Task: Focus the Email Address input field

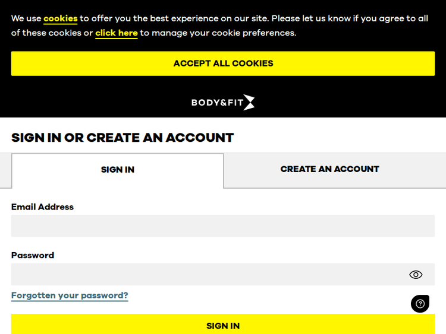Action: pyautogui.click(x=223, y=226)
